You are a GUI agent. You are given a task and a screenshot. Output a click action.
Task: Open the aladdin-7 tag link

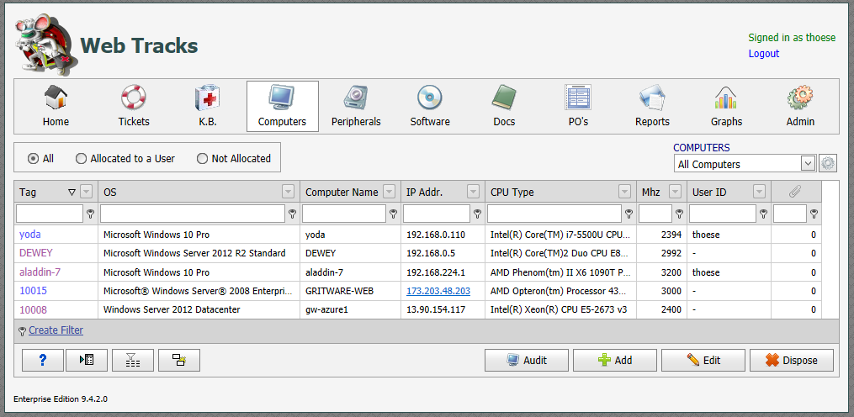click(x=40, y=272)
